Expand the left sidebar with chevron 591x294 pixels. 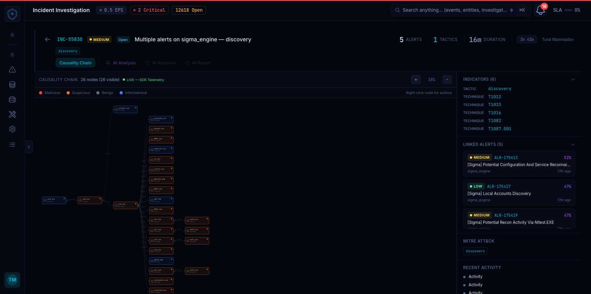[29, 147]
